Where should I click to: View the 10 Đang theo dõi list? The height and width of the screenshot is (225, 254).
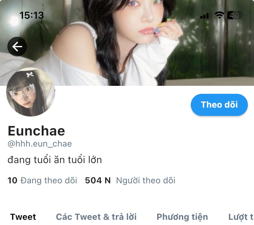point(42,180)
